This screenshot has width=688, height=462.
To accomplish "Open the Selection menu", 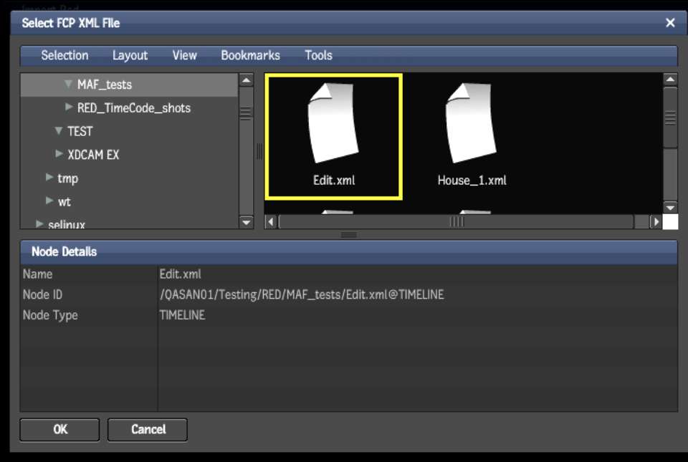I will 64,55.
